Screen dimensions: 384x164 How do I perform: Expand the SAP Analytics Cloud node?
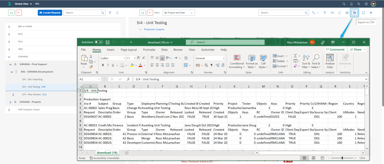click(x=9, y=110)
